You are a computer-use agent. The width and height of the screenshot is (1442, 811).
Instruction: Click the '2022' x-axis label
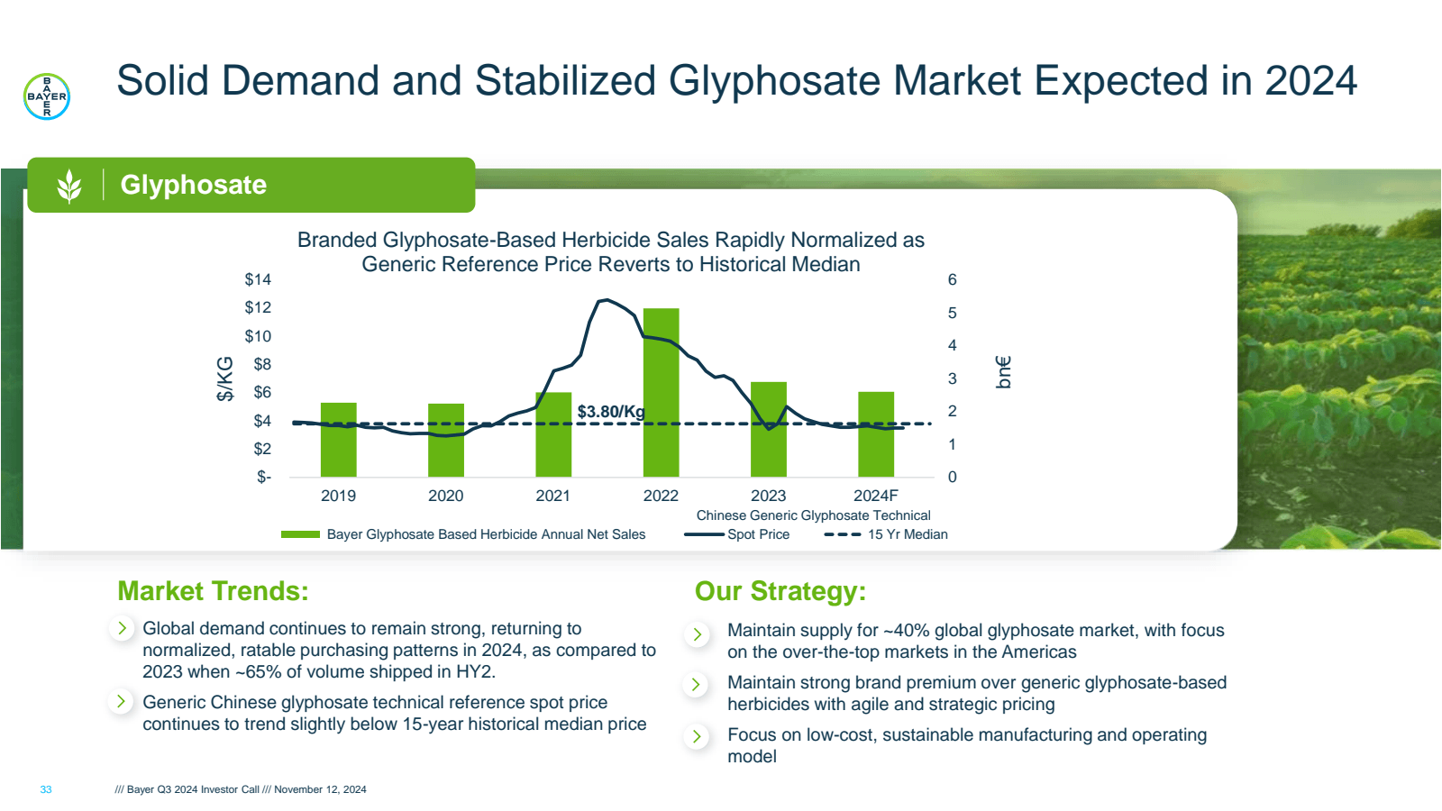pos(661,496)
